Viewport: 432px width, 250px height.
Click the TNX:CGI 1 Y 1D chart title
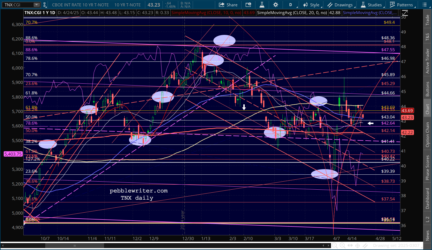click(40, 13)
